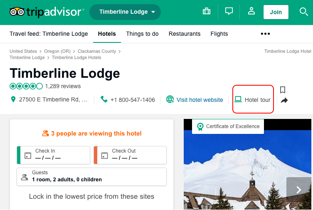
Task: Click the Certificate of Excellence badge
Action: 228,126
